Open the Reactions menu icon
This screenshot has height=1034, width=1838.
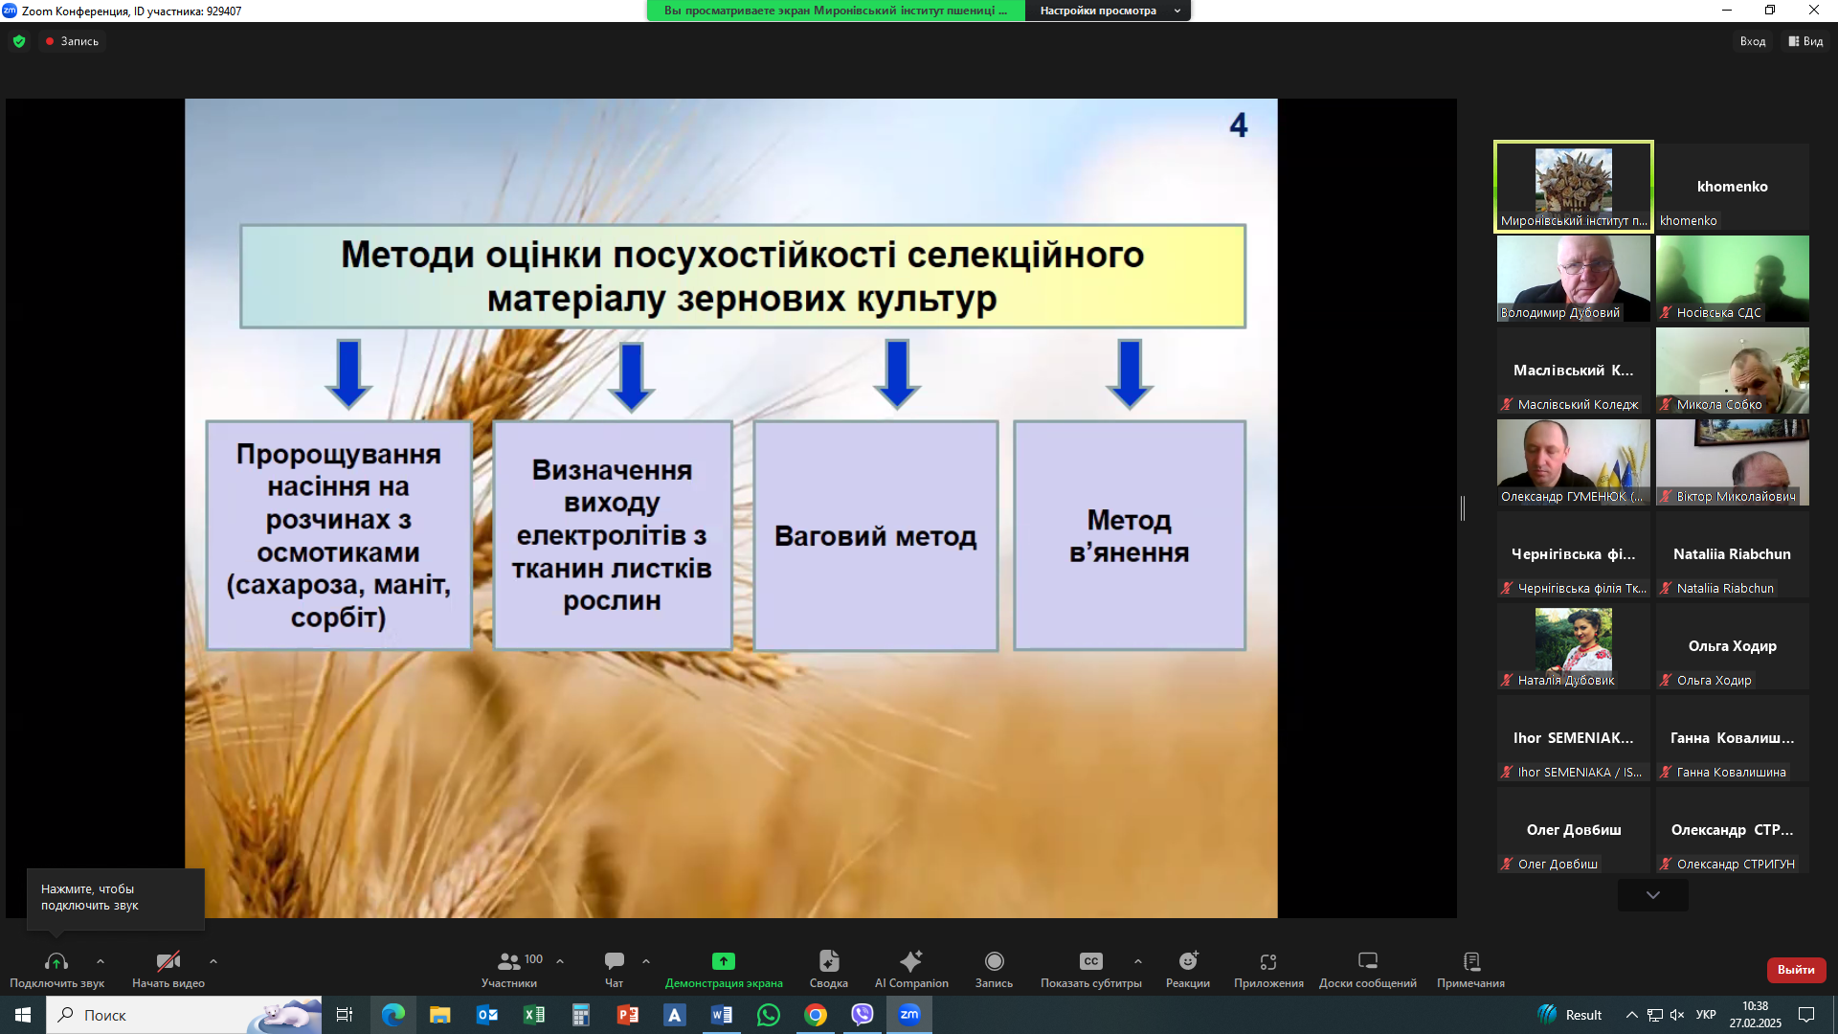pos(1187,961)
